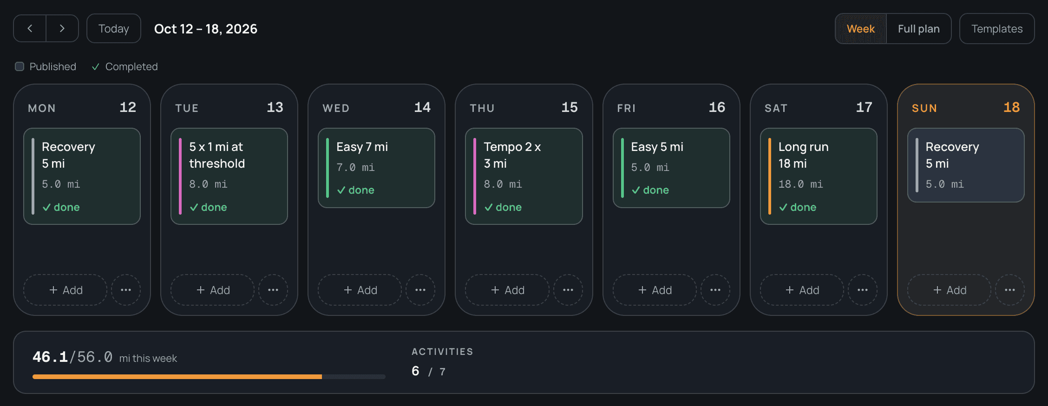Add activity on Friday 16

(655, 290)
